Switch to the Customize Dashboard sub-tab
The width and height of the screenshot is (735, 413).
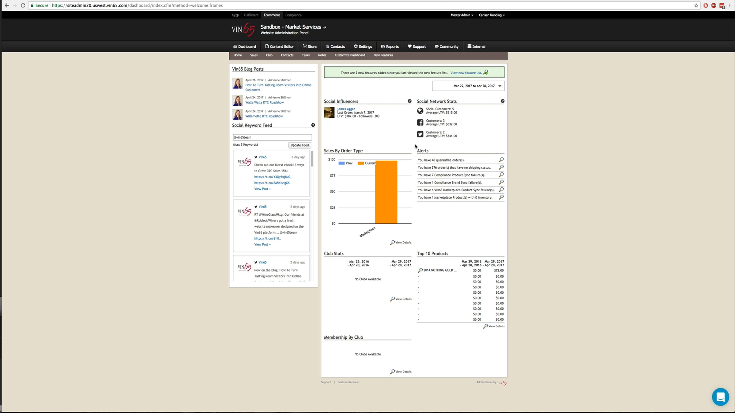coord(350,55)
